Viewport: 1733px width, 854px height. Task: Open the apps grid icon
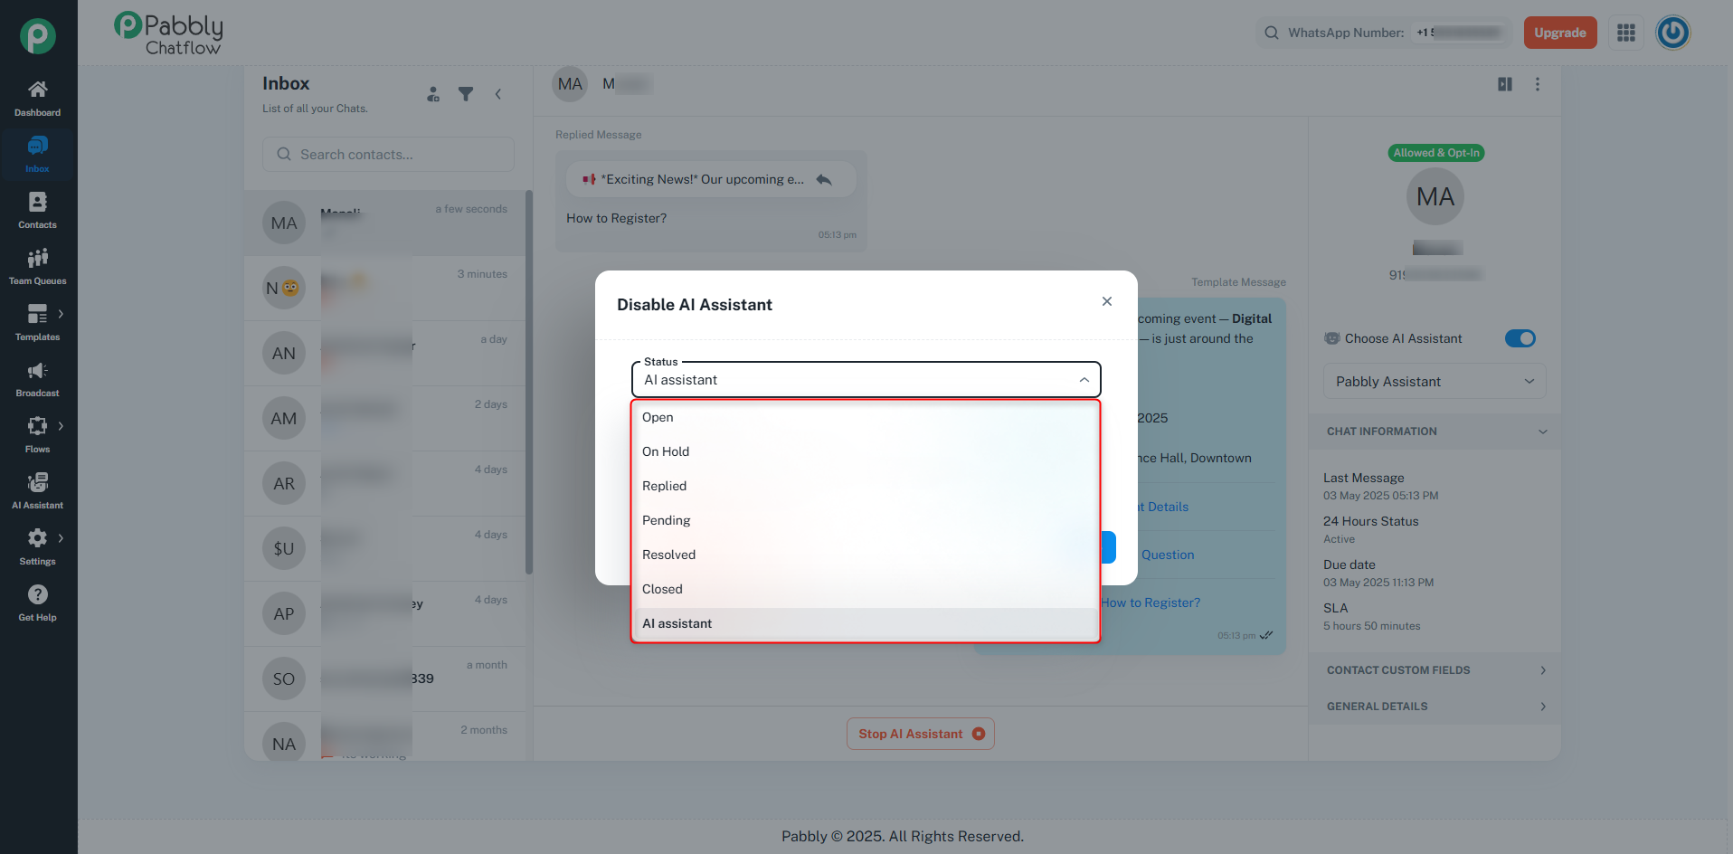[1626, 33]
